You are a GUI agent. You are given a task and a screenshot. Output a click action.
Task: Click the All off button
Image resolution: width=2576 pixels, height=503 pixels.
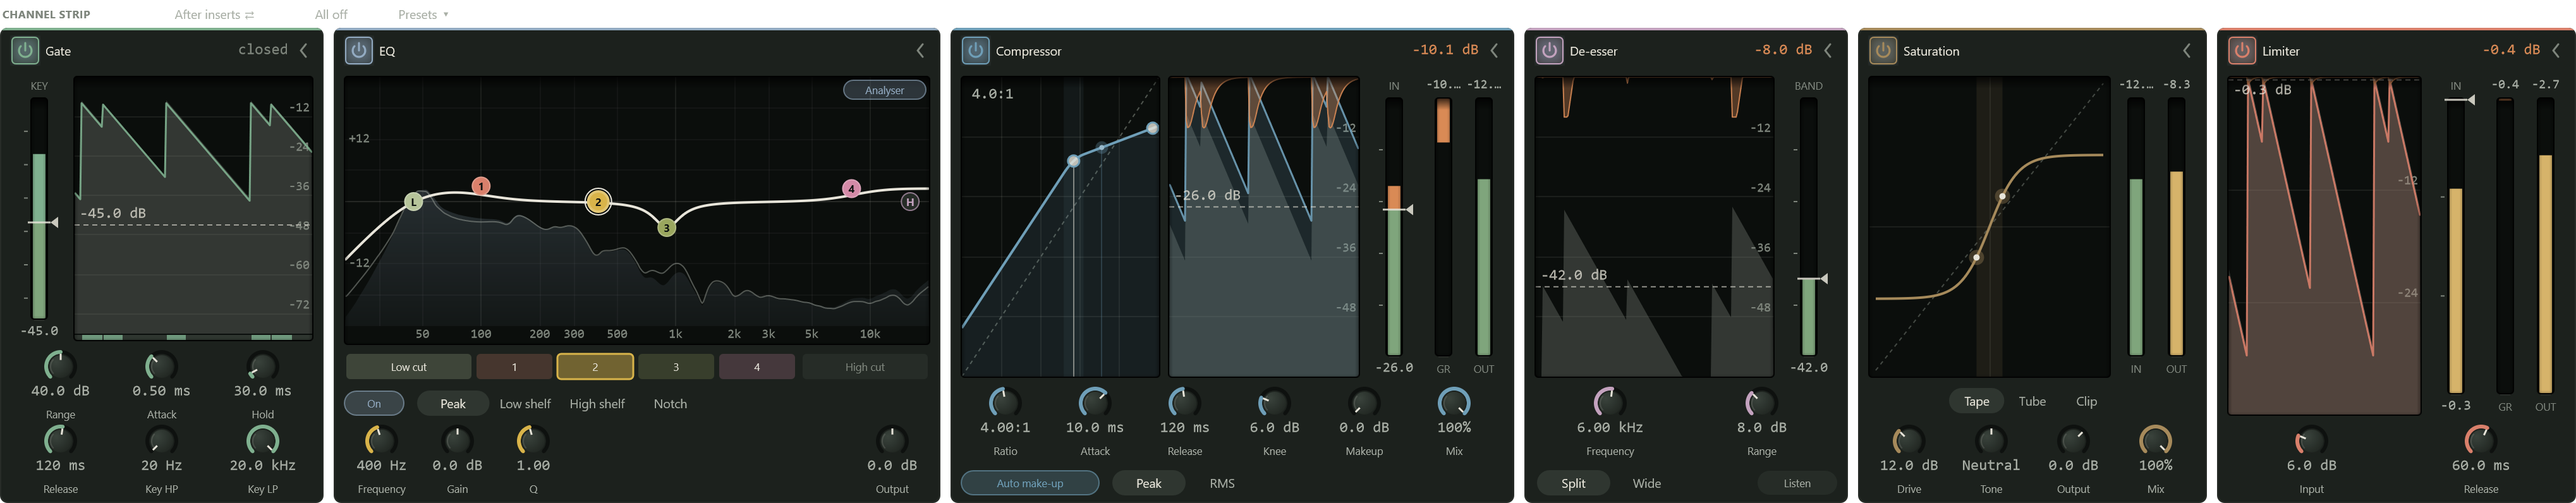click(x=331, y=14)
